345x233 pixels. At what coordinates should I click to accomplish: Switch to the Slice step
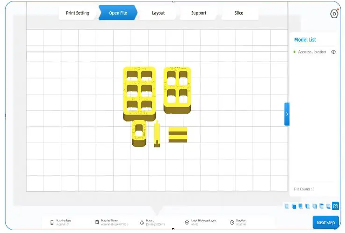(x=239, y=13)
